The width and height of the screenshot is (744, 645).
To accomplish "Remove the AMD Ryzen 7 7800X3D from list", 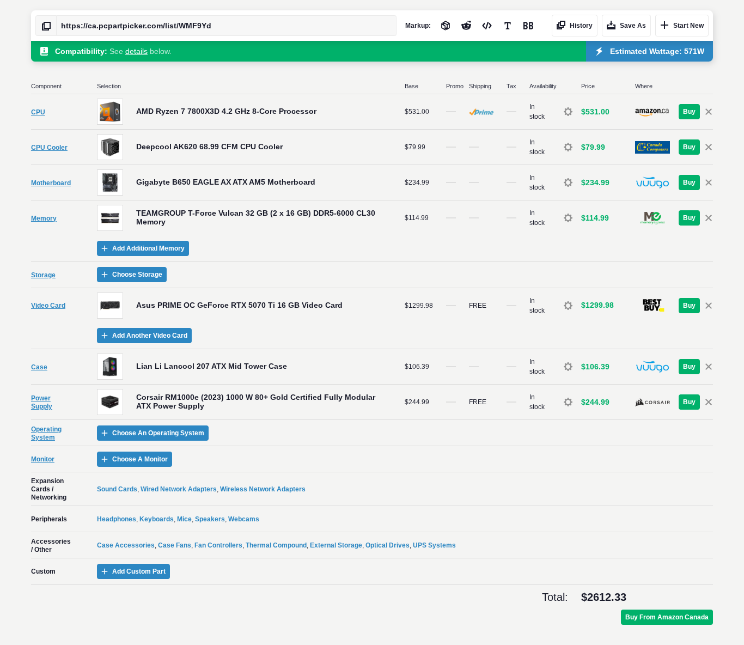I will click(x=709, y=112).
